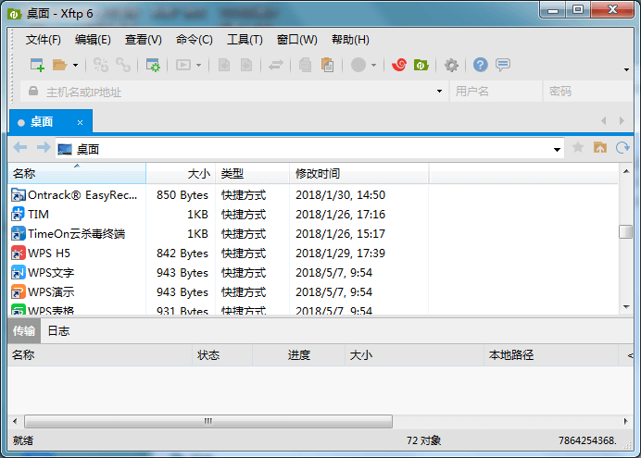Close the 桌面 session tab
Screen dimensions: 641x458
(81, 122)
